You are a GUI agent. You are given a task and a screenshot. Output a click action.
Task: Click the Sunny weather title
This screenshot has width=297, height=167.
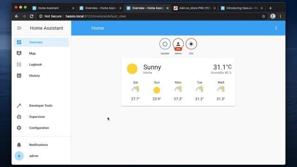click(152, 67)
